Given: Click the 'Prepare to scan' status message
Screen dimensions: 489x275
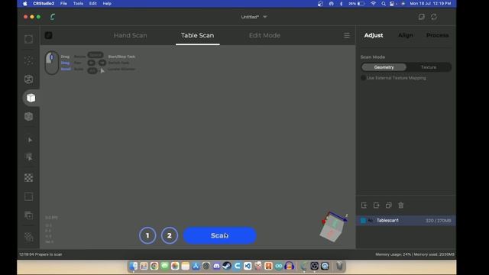Looking at the screenshot, I should click(x=40, y=254).
